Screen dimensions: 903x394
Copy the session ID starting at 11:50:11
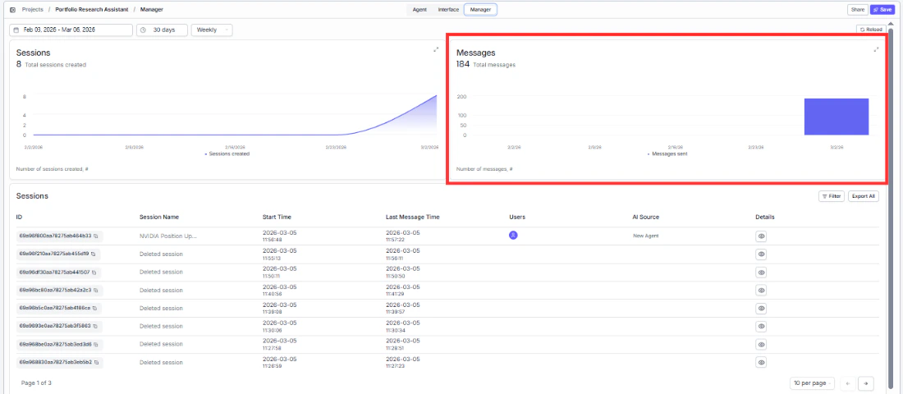[x=95, y=272]
